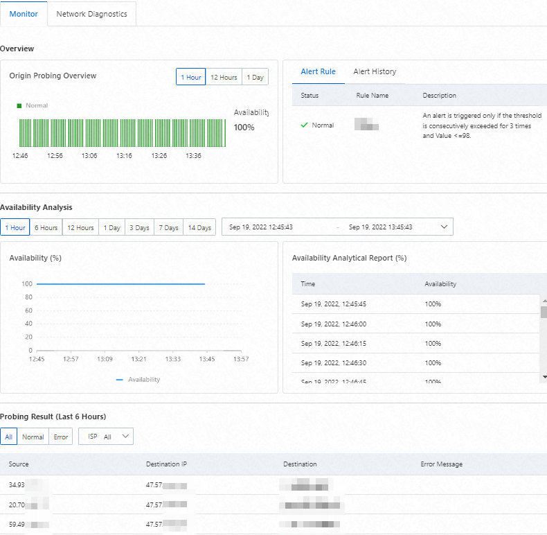Image resolution: width=547 pixels, height=535 pixels.
Task: Click the report scrollbar up arrow
Action: [x=544, y=301]
